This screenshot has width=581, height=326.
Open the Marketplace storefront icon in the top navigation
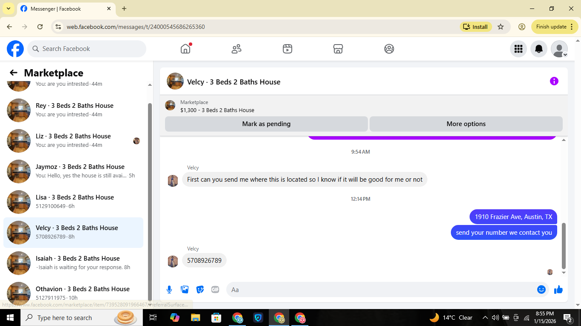pyautogui.click(x=338, y=49)
